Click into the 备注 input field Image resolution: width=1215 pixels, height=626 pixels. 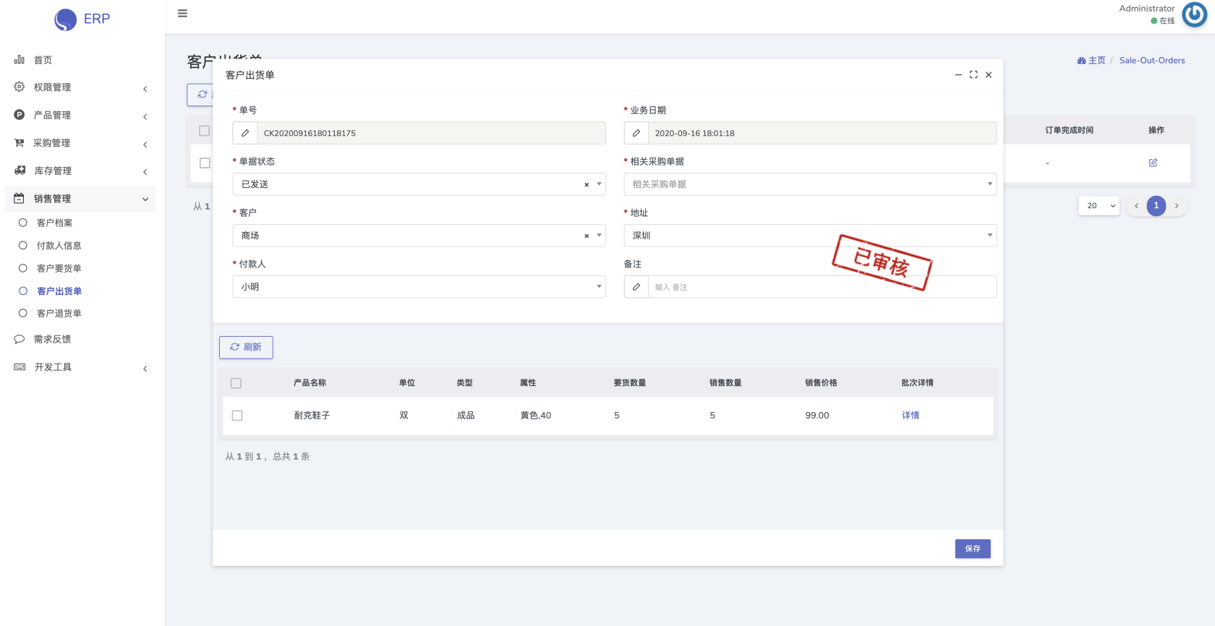pyautogui.click(x=822, y=287)
